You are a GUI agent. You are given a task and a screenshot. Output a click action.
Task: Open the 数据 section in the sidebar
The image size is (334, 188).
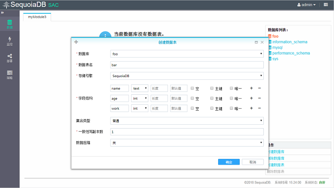point(9,24)
